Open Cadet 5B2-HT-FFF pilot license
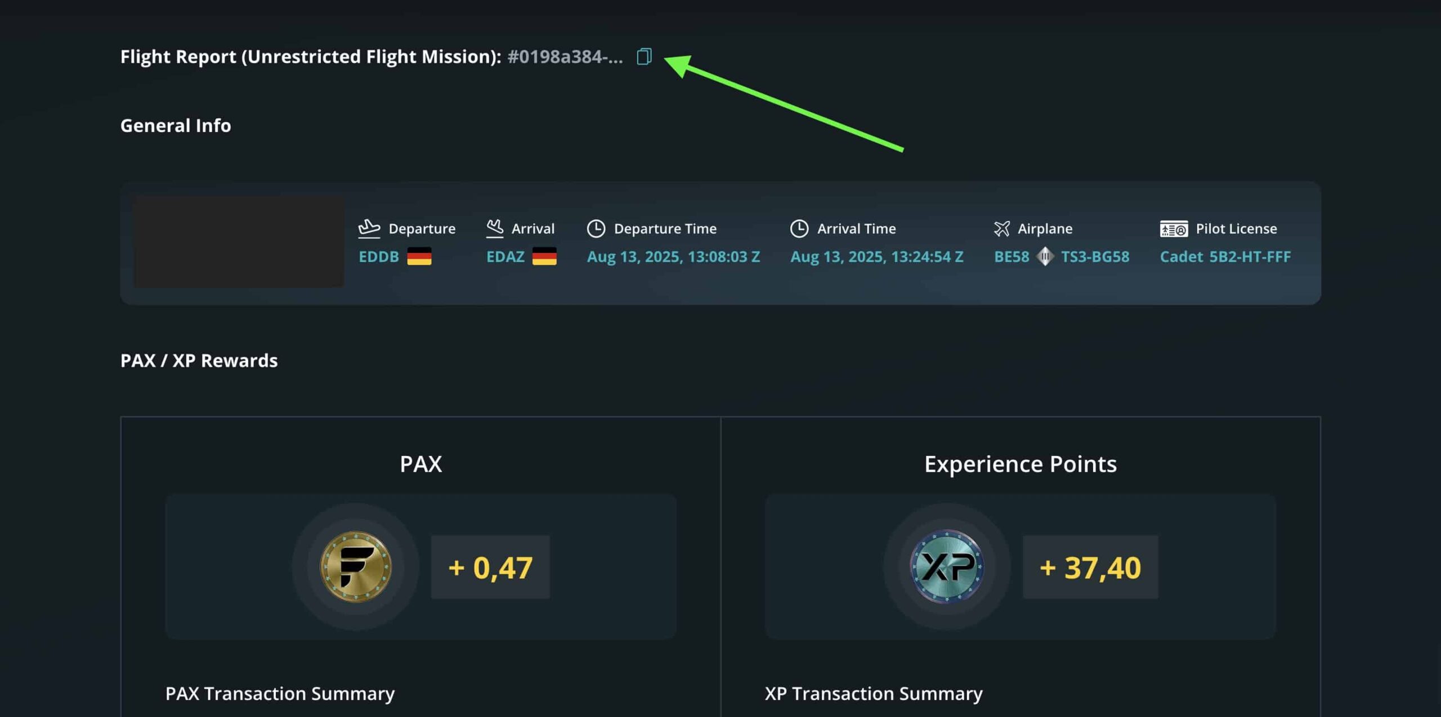This screenshot has height=717, width=1441. [1225, 256]
